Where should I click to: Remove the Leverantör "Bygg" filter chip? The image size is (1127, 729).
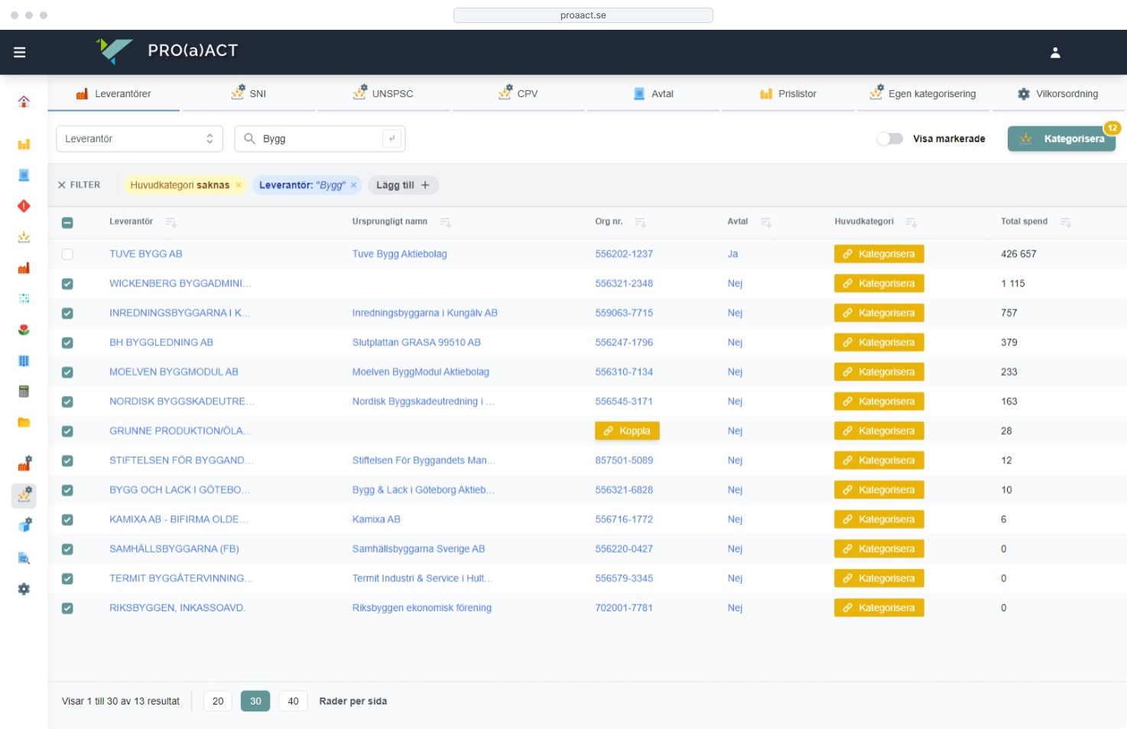click(x=354, y=185)
